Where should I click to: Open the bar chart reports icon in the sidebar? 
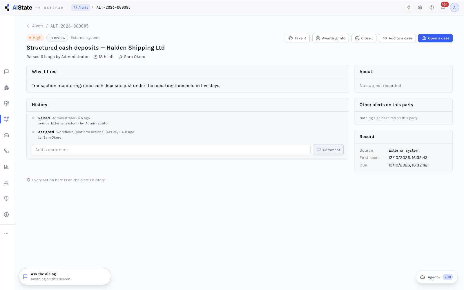[6, 167]
